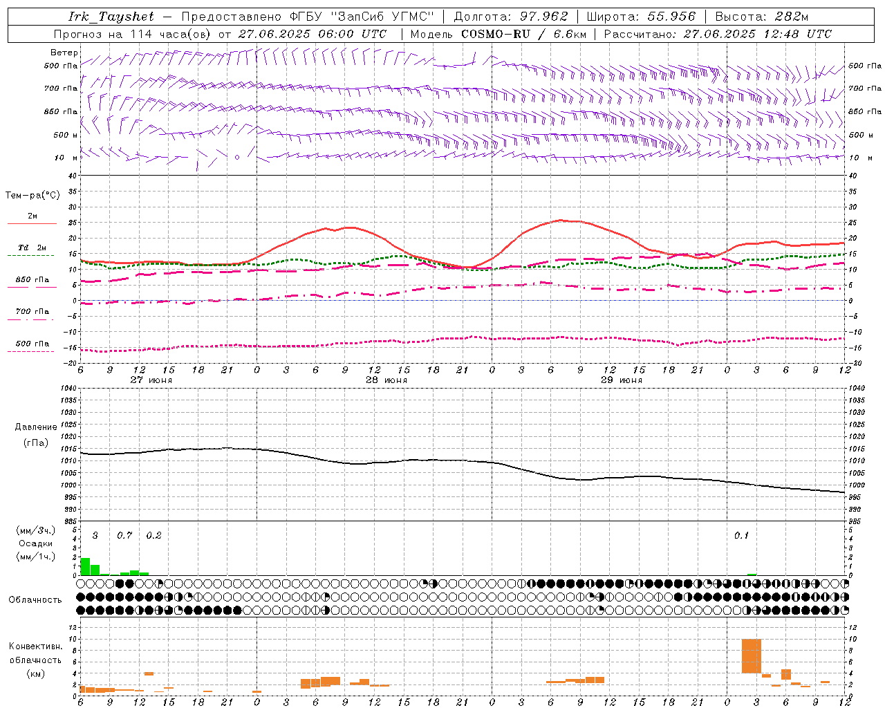Screen dimensions: 885x708
Task: Select the forecast start 27.06.2025 06:00 UTC
Action: coord(313,34)
